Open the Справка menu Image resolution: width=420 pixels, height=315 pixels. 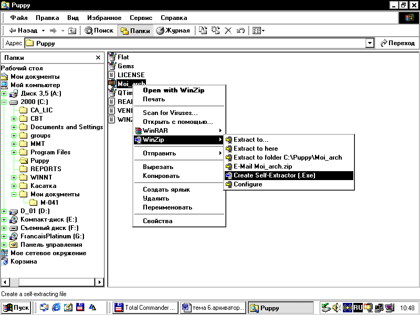(x=174, y=18)
